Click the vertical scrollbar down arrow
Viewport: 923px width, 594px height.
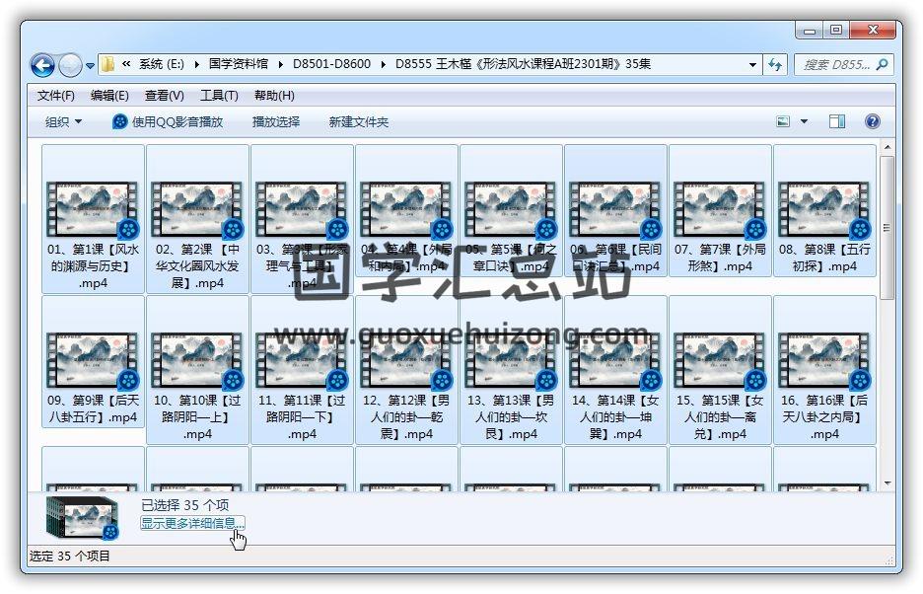tap(887, 483)
